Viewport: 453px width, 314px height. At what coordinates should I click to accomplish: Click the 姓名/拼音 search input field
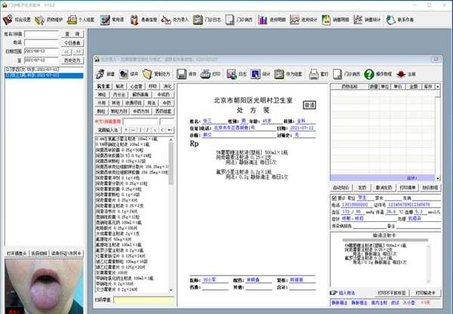[42, 34]
